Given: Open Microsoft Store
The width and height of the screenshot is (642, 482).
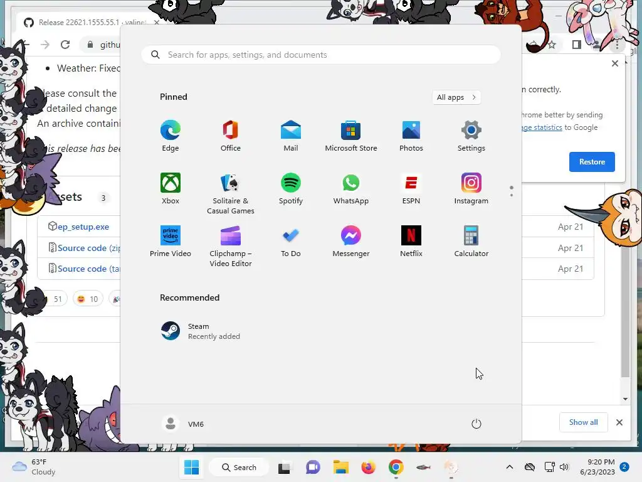Looking at the screenshot, I should pyautogui.click(x=351, y=136).
